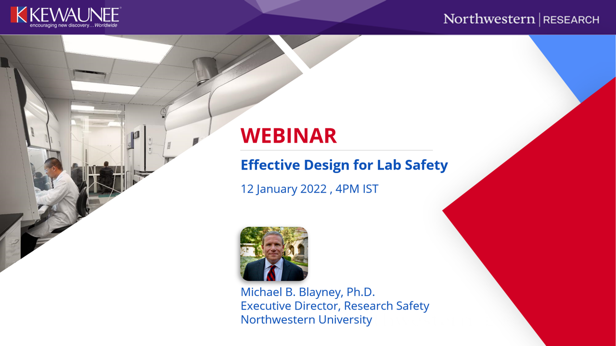
Task: Click the Kewaunee logo
Action: click(x=65, y=17)
